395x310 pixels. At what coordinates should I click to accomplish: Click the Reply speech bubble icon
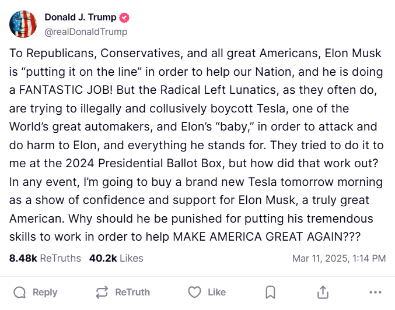click(20, 292)
